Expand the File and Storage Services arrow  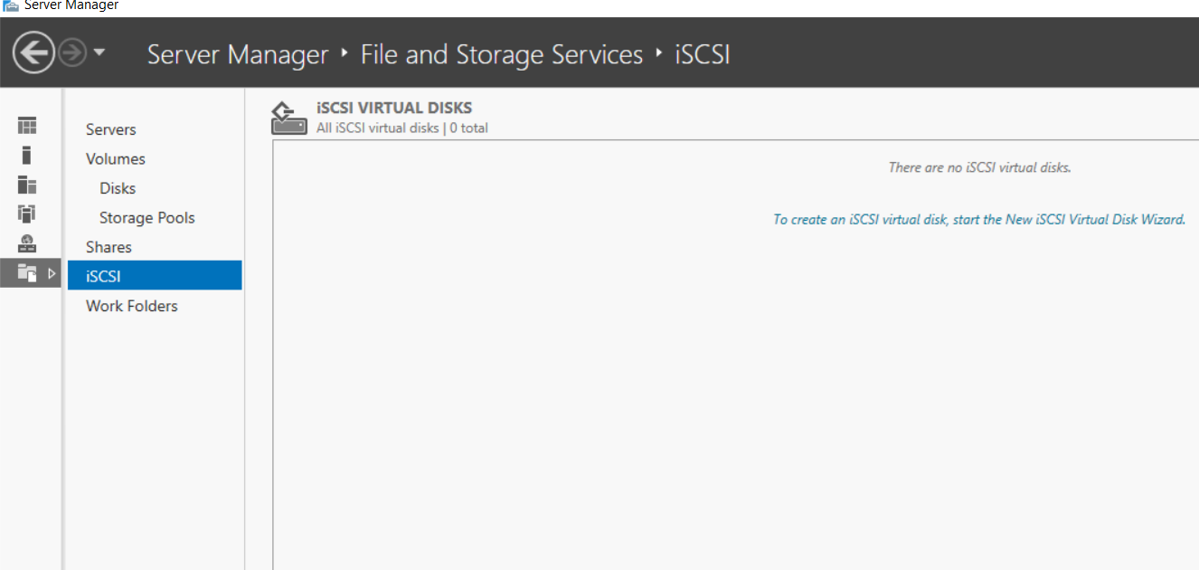52,272
